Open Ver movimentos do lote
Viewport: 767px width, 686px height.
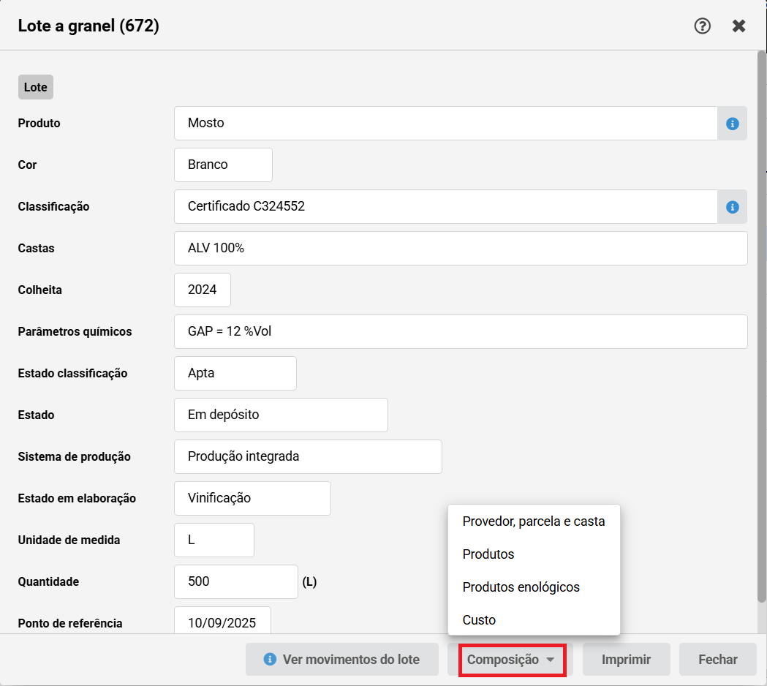click(342, 659)
